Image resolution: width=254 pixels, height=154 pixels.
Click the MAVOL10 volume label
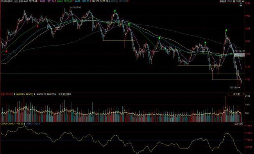click(46, 94)
